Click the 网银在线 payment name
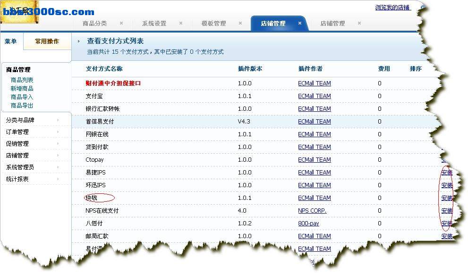Screen dimensions: 468x273 tap(97, 134)
